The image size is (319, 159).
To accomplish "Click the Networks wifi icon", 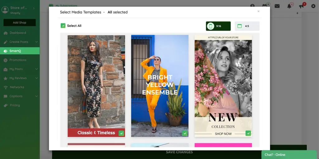I will click(5, 87).
